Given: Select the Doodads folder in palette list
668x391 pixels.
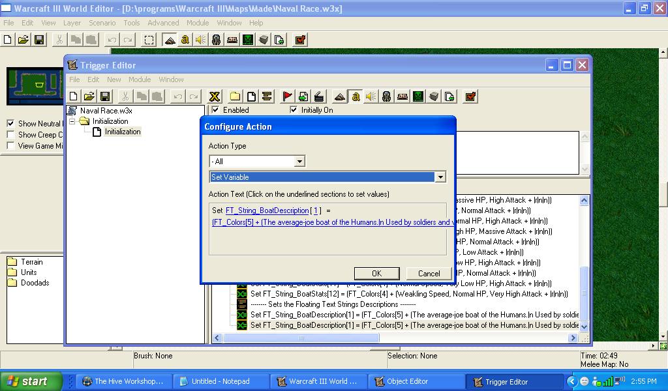Looking at the screenshot, I should [x=35, y=283].
